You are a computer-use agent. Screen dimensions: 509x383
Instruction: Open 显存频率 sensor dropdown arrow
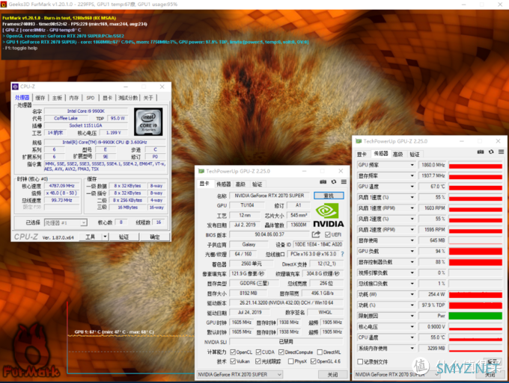pos(412,175)
